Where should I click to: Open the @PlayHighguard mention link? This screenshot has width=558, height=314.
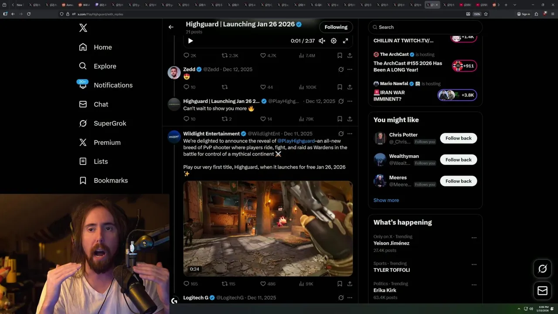tap(296, 141)
